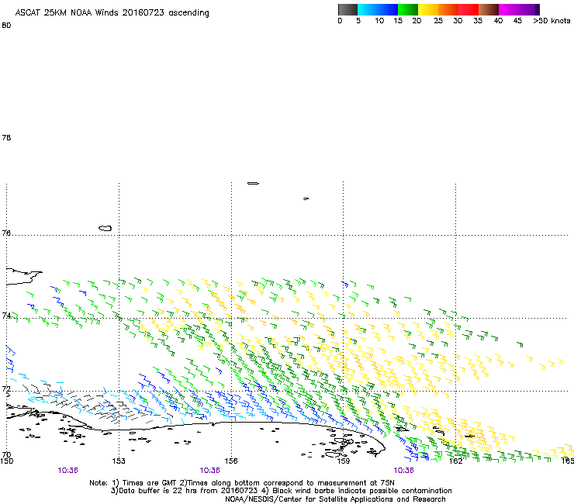Choose the brown 35-40 knots legend segment

point(489,9)
